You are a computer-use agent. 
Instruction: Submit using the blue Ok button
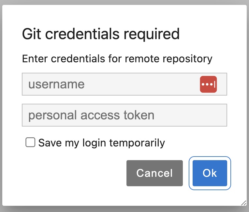pos(210,173)
